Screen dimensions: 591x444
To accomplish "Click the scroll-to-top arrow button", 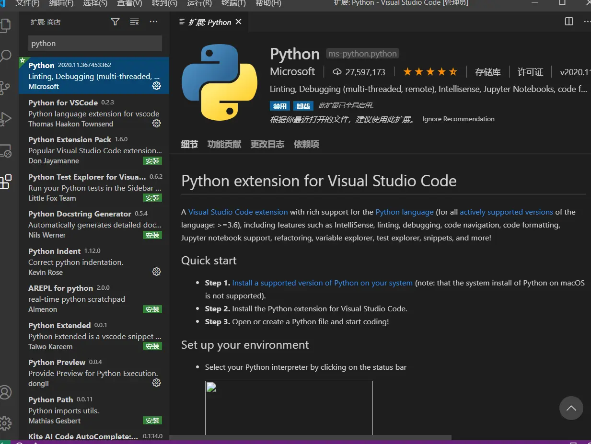I will pos(571,408).
